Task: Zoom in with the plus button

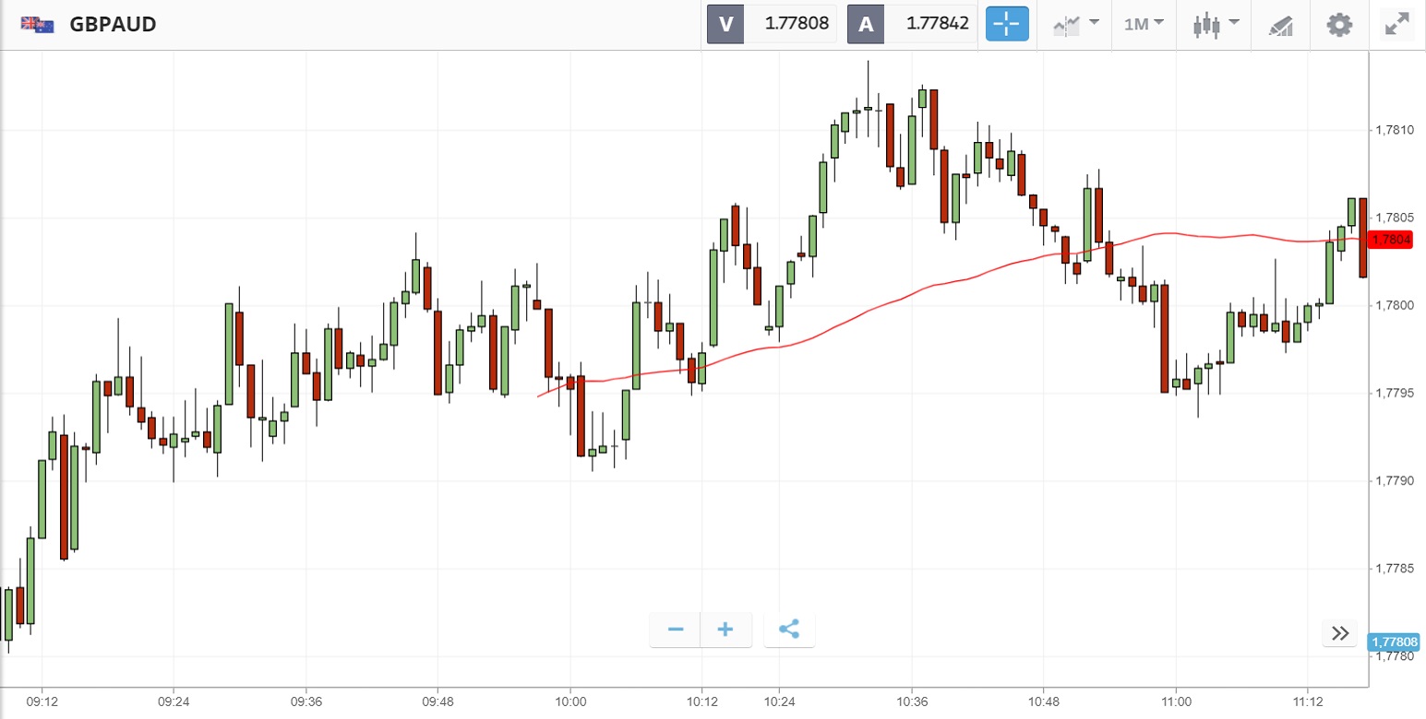Action: tap(725, 630)
